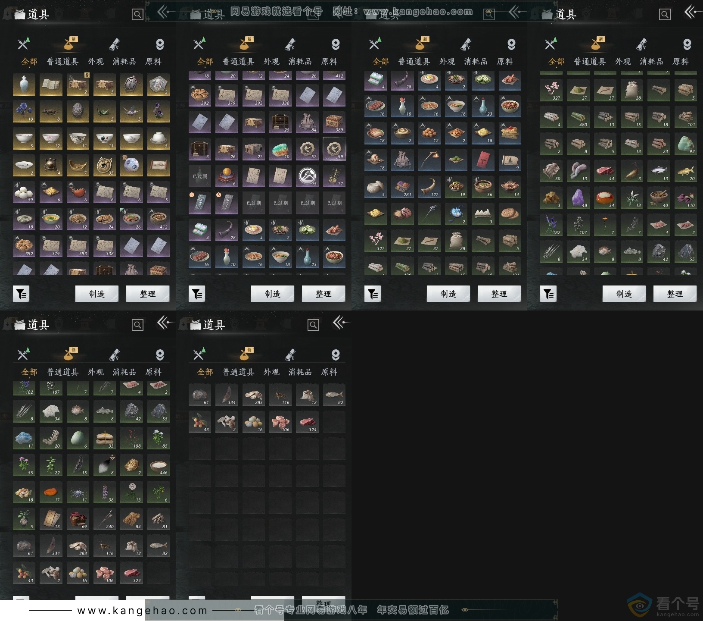
Task: Select the coin token item with count 99
Action: point(334,149)
